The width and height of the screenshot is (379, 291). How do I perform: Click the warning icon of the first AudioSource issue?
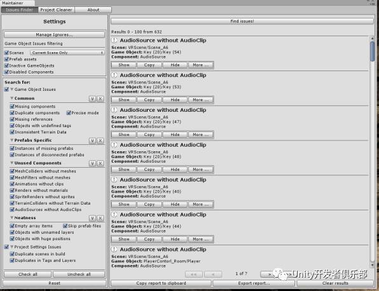pyautogui.click(x=114, y=40)
